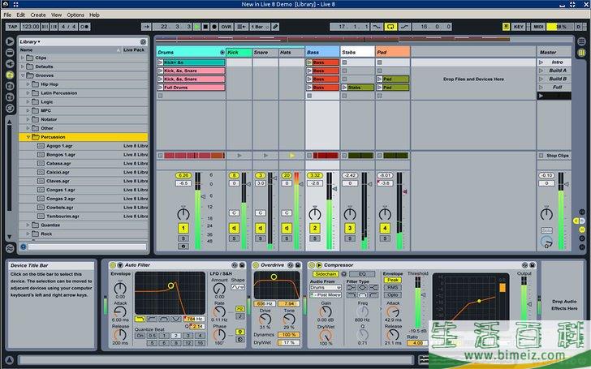Arm the global Record button
Screen dimensions: 591x369
[214, 27]
